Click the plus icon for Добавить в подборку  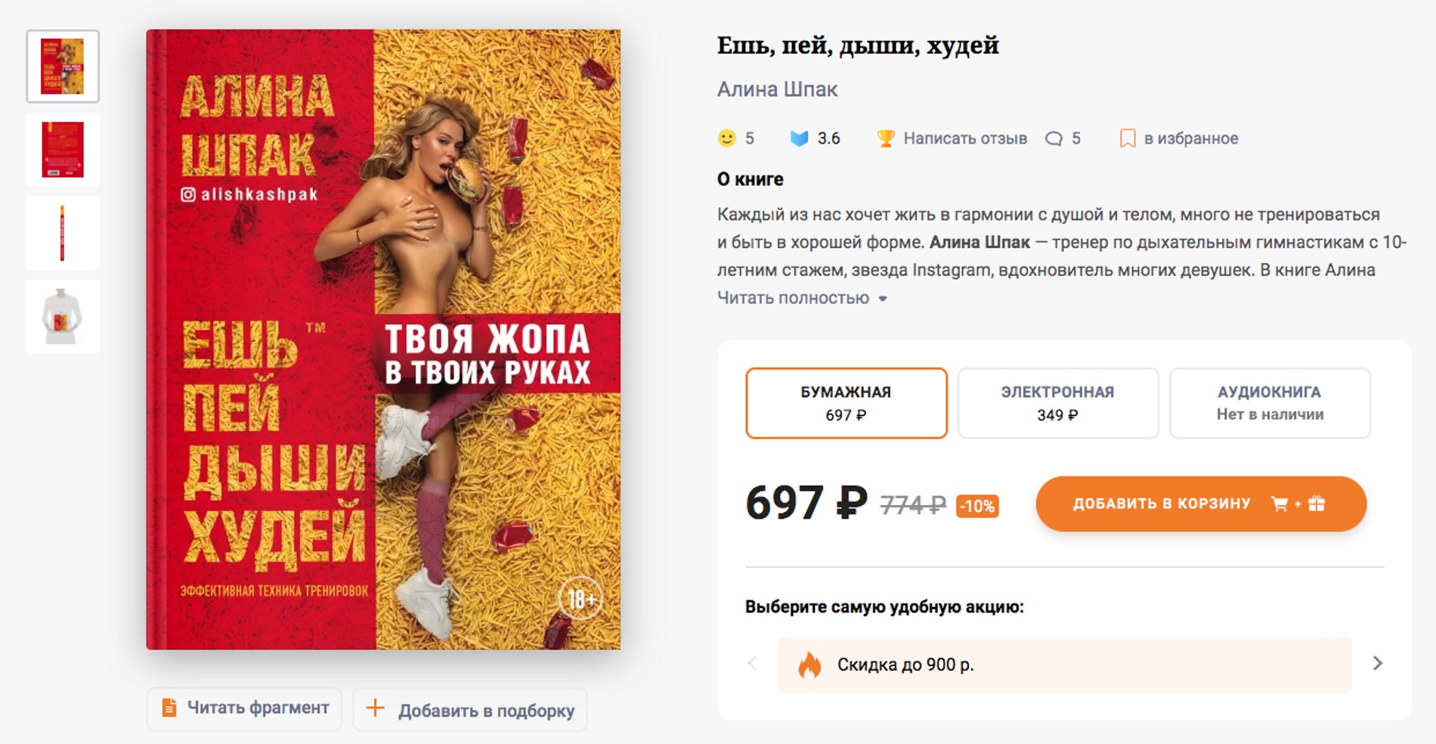375,708
